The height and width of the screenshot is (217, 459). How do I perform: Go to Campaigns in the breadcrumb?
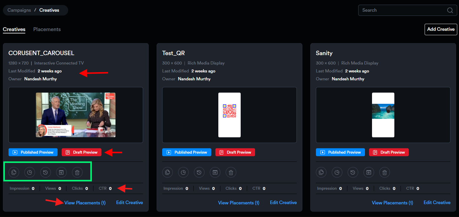(19, 10)
